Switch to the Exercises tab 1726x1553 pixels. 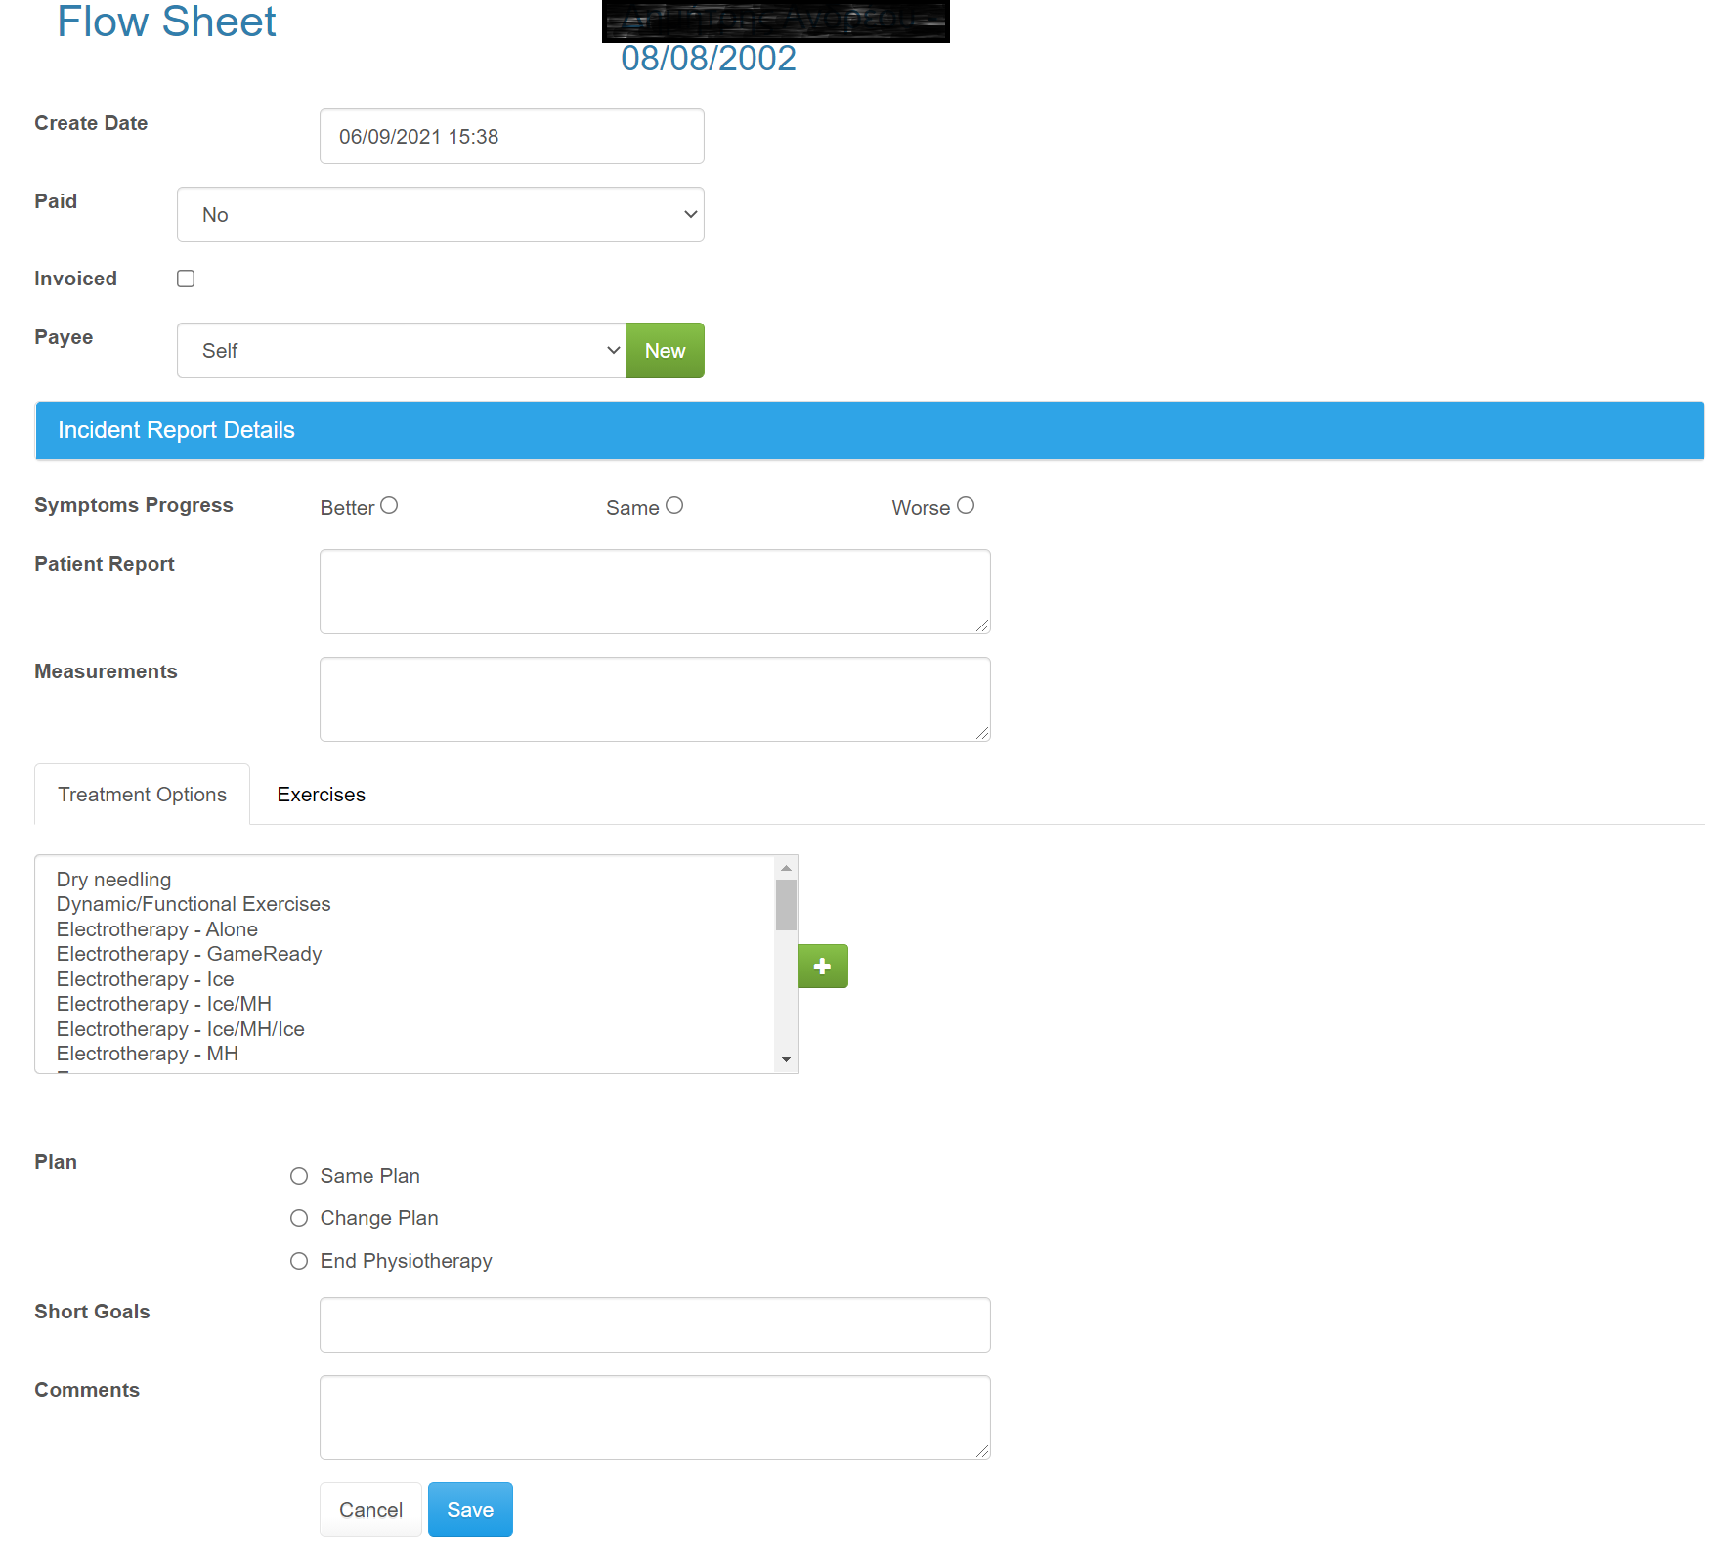coord(321,794)
